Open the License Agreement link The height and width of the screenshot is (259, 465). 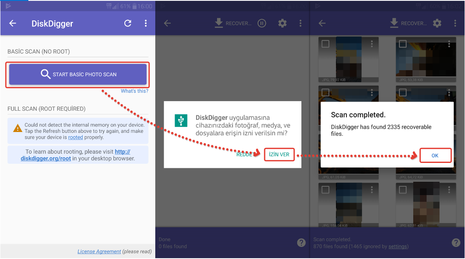[x=99, y=251]
